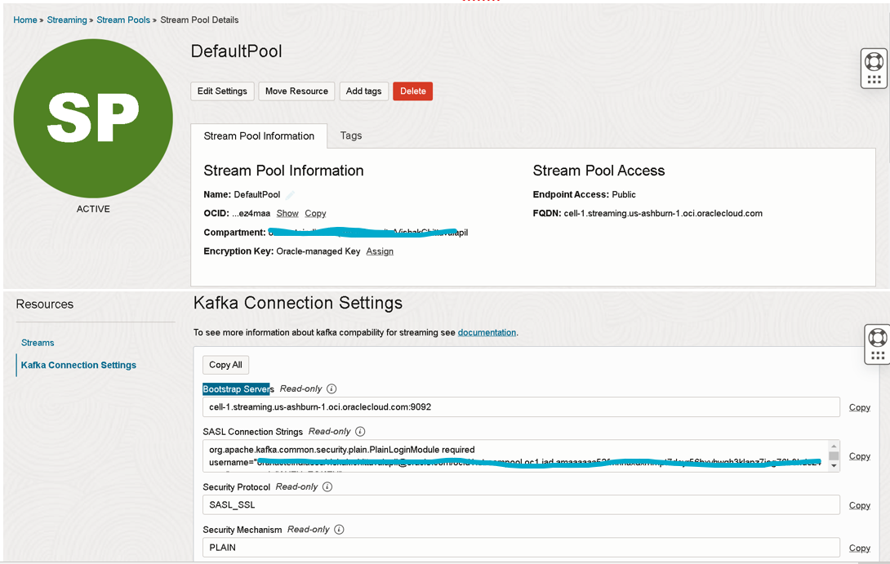The image size is (890, 564).
Task: Click the SASL connection strings scrollbar
Action: coord(834,455)
